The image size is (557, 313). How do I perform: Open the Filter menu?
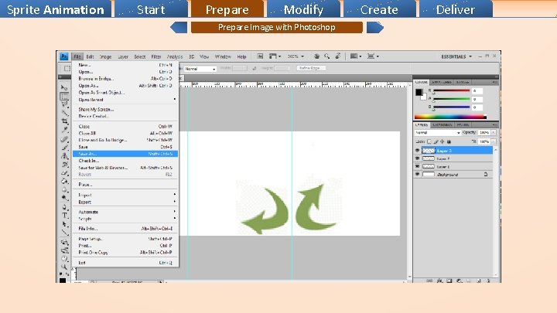tap(156, 56)
